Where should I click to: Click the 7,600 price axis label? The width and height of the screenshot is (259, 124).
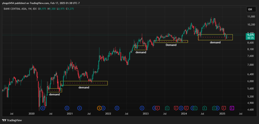point(251,56)
